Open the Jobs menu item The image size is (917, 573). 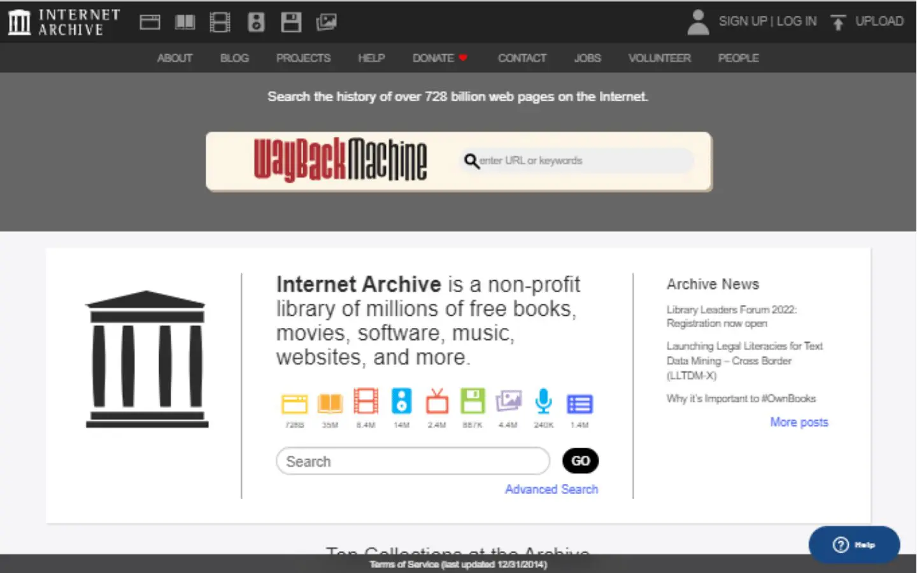[x=587, y=58]
